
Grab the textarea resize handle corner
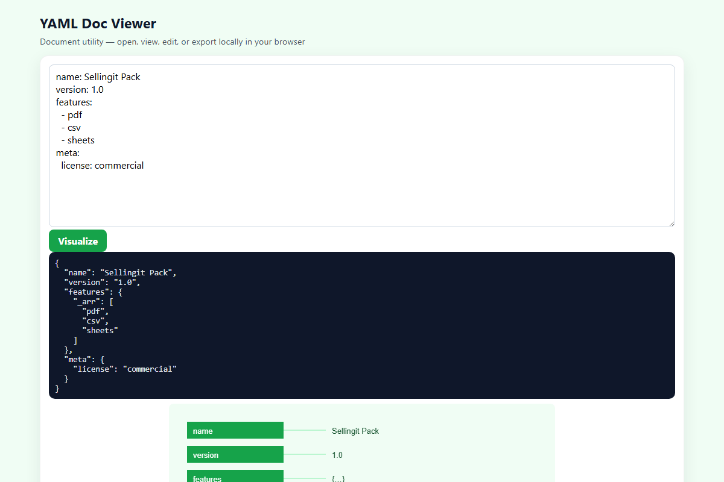click(x=671, y=223)
